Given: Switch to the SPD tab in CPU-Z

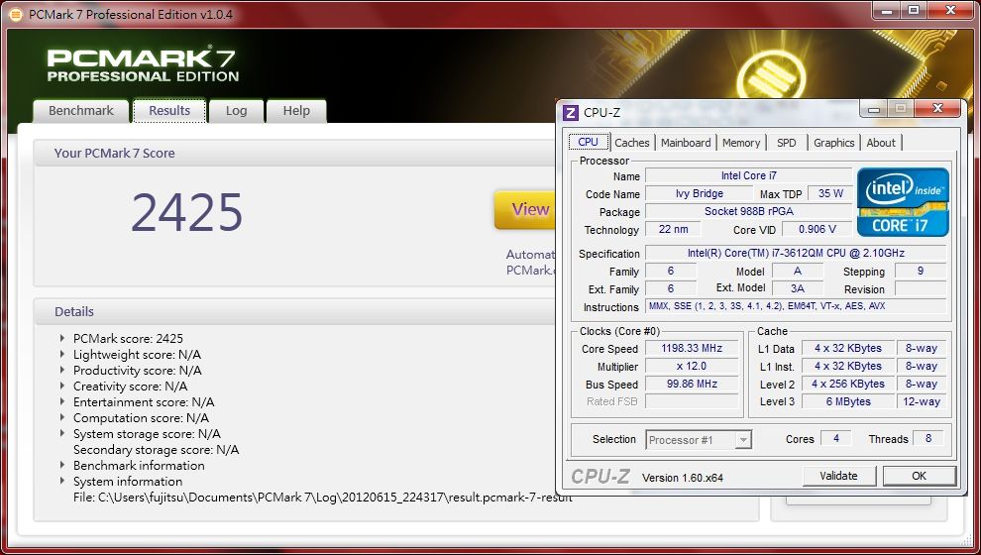Looking at the screenshot, I should [787, 143].
